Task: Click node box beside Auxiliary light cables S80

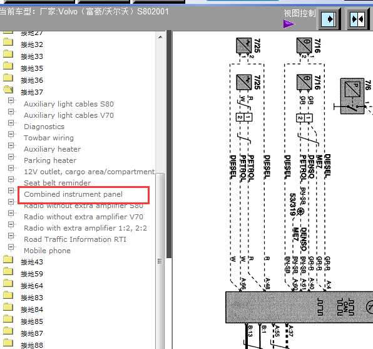Action: tap(11, 100)
